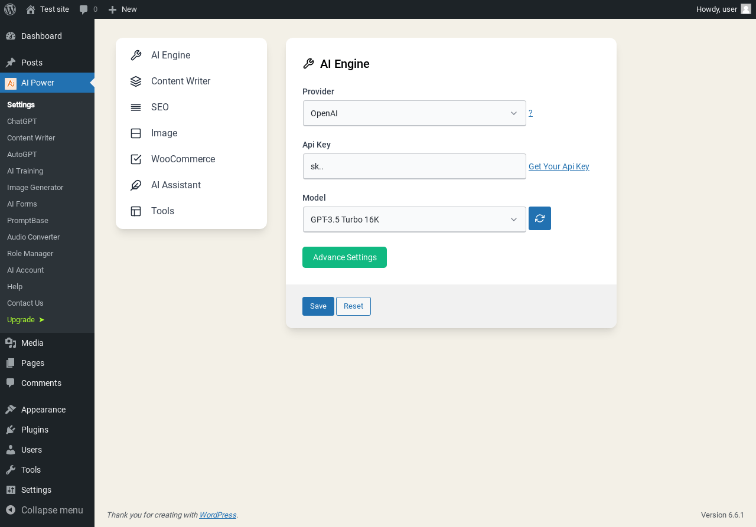Open Contact Us submenu item
The image size is (756, 527).
(x=47, y=303)
